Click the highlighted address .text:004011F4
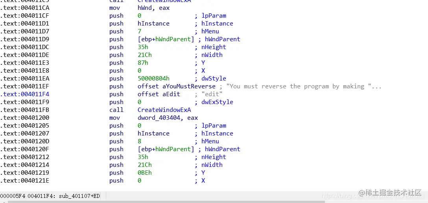This screenshot has width=428, height=203. click(24, 94)
